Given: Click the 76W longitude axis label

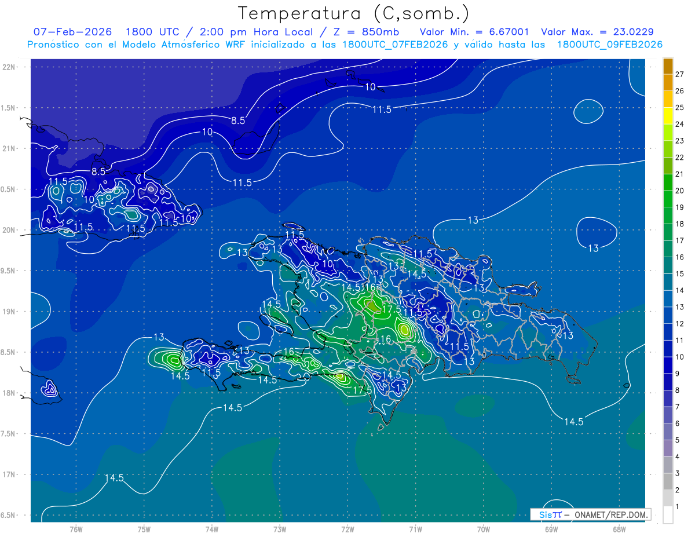Looking at the screenshot, I should click(x=76, y=529).
